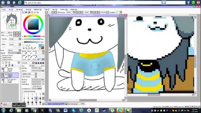This screenshot has width=201, height=113.
Task: Select the Color Picker eyedropper tool
Action: (x=35, y=48)
